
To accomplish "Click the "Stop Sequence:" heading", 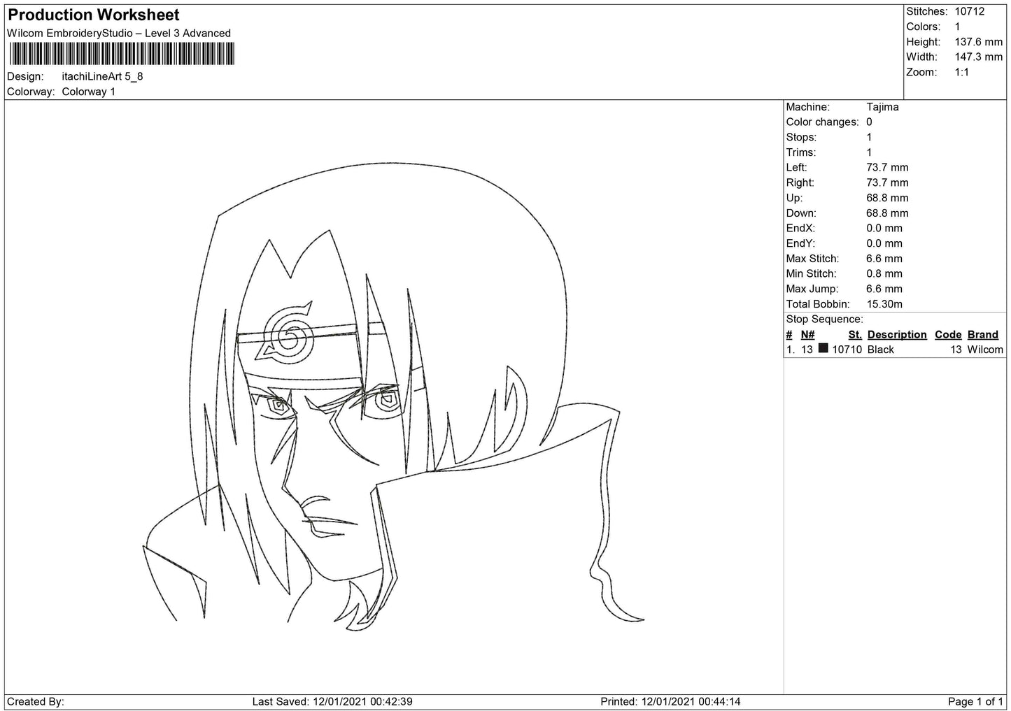I will click(x=825, y=320).
